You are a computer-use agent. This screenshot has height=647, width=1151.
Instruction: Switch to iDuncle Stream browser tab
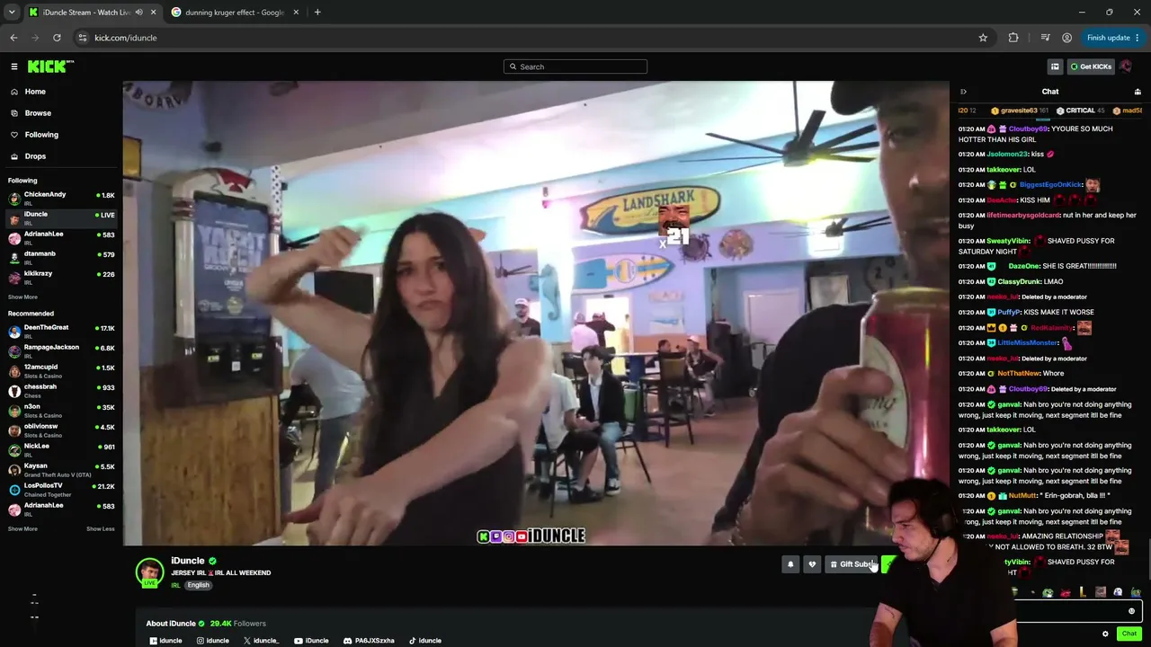tap(87, 13)
